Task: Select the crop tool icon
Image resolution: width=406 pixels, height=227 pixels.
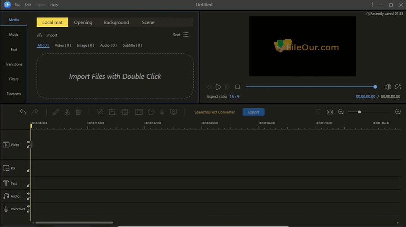Action: (100, 112)
